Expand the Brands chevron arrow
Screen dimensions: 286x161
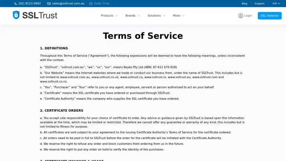pyautogui.click(x=138, y=16)
